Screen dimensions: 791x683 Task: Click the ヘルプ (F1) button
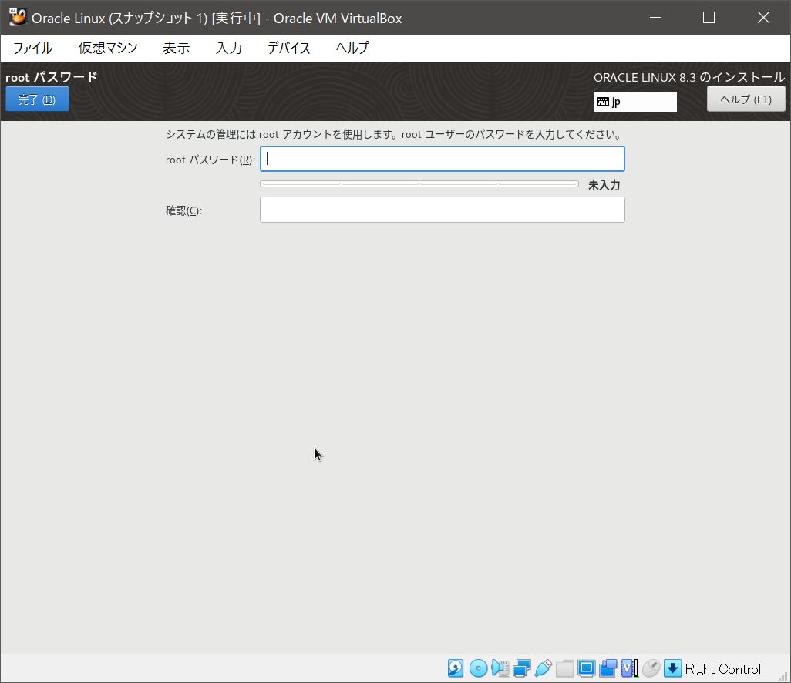pyautogui.click(x=746, y=99)
